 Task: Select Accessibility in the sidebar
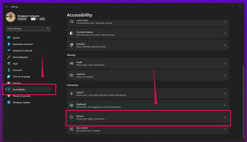pyautogui.click(x=19, y=89)
